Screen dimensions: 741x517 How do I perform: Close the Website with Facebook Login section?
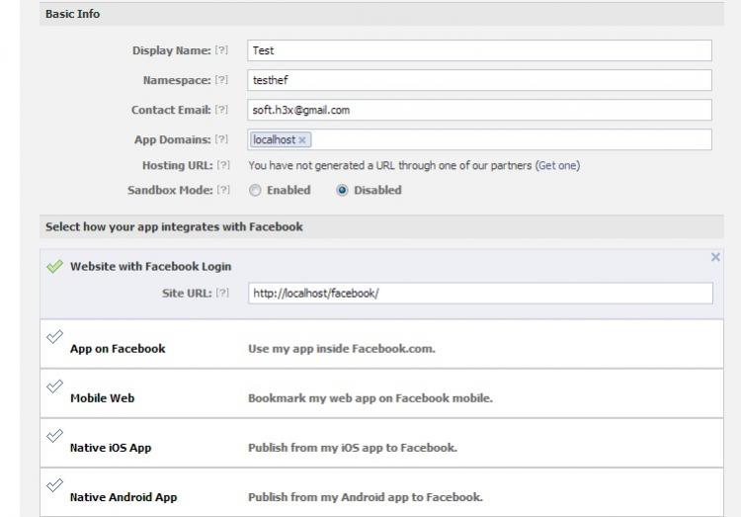[x=715, y=257]
